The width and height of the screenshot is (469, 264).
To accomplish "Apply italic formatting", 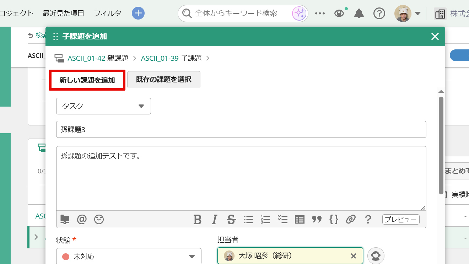I will [x=214, y=220].
